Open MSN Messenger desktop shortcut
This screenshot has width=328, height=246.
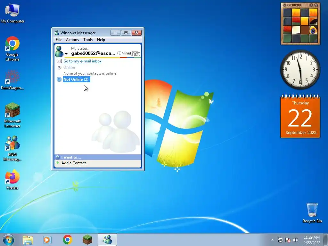tap(12, 149)
